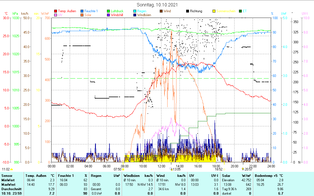Screen dimensions: 314x196
Task: Click the 06:00 time axis label
Action: [106, 166]
